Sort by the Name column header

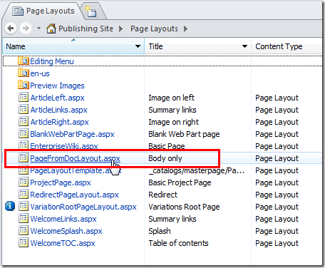pos(16,46)
